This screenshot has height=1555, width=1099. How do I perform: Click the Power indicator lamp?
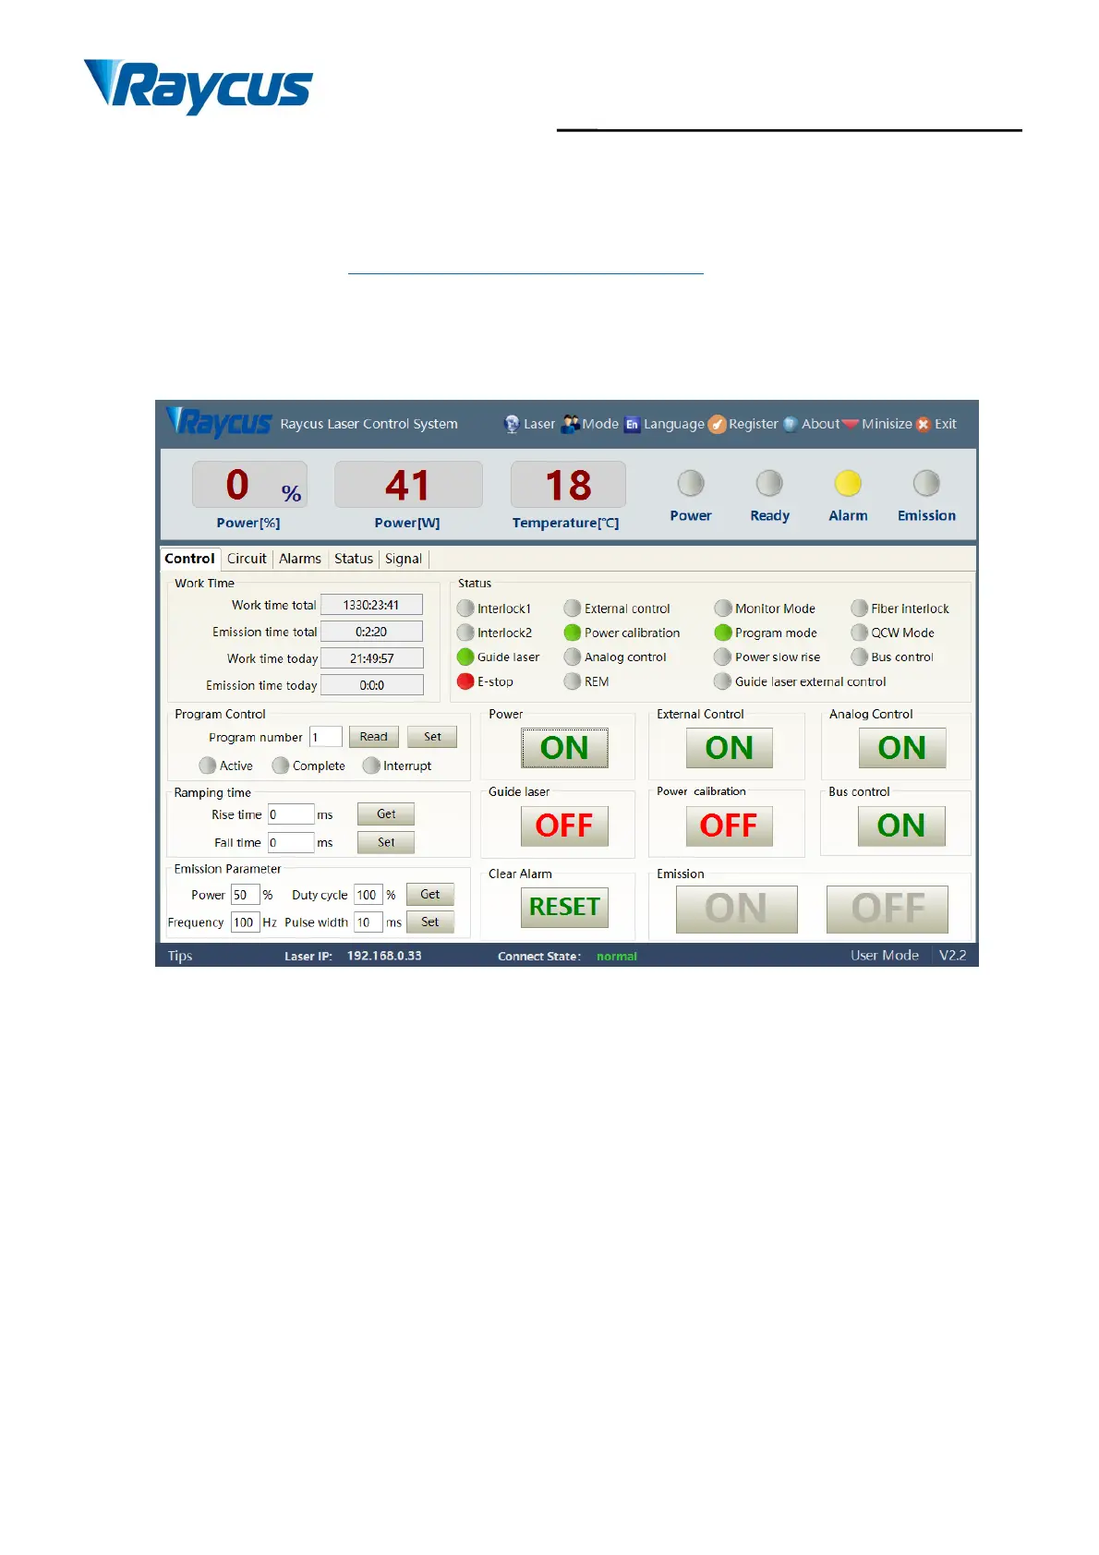click(691, 483)
